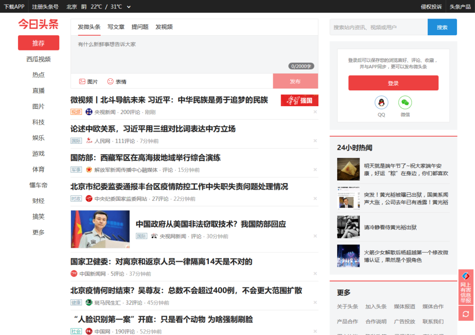The width and height of the screenshot is (475, 335).
Task: Dismiss the 人脸识别第一案 article with its X
Action: (315, 331)
